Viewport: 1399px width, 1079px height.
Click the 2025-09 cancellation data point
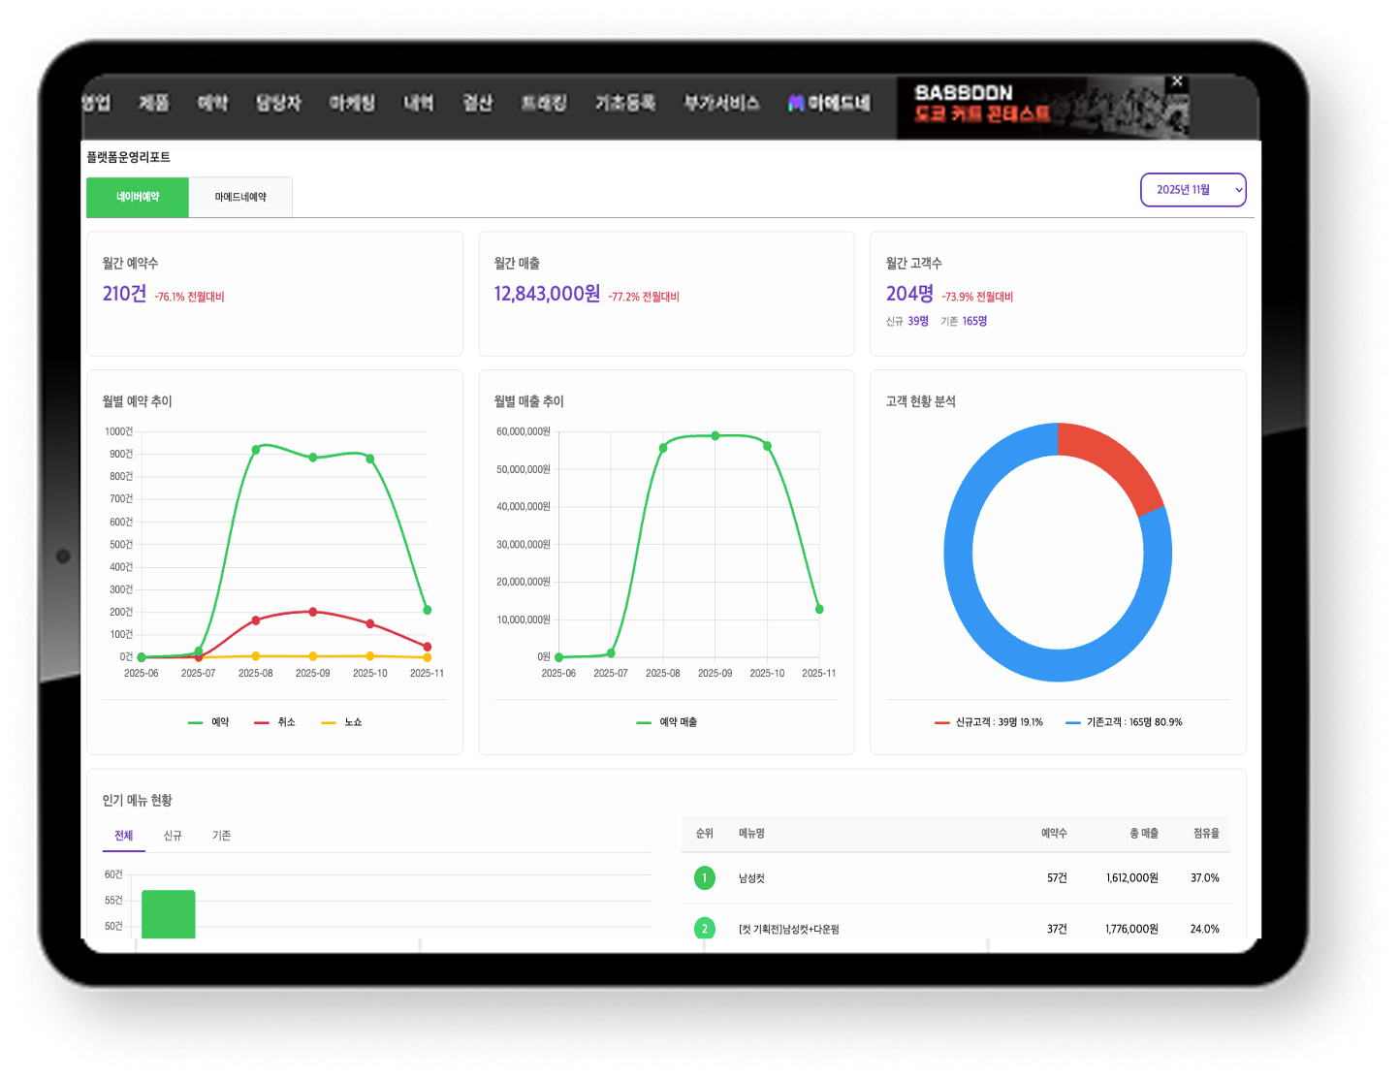point(312,612)
